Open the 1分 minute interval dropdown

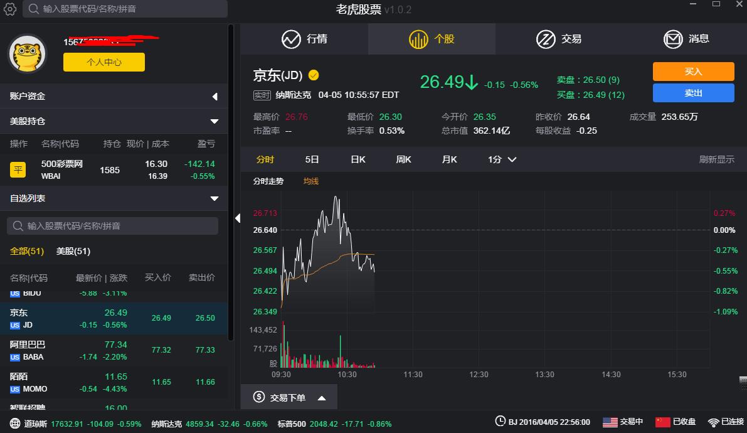tap(502, 159)
